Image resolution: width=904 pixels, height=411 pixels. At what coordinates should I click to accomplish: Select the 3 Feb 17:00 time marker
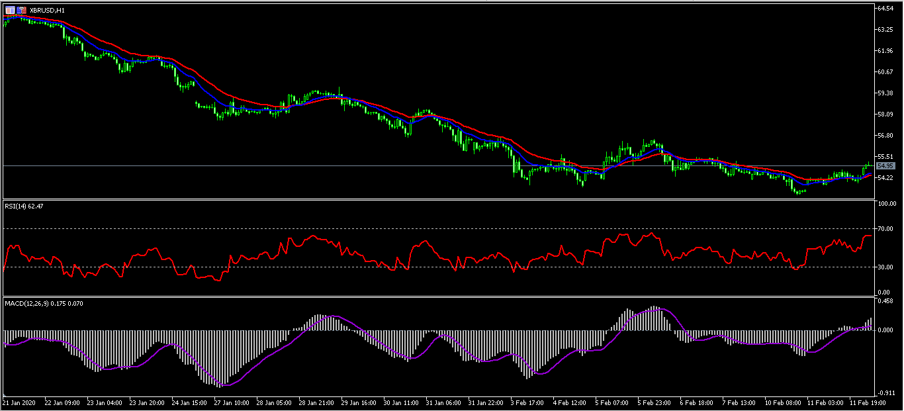(x=527, y=402)
